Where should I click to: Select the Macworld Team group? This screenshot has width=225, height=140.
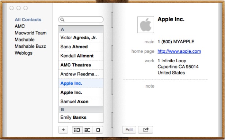(31, 33)
